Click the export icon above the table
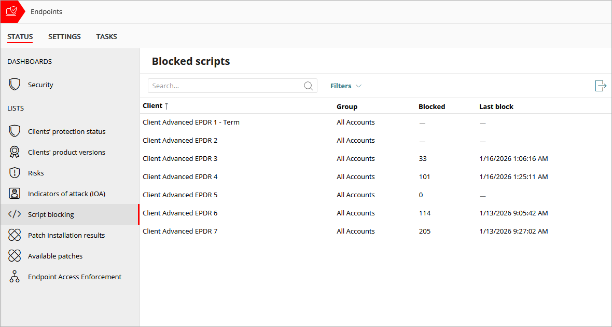 tap(600, 86)
